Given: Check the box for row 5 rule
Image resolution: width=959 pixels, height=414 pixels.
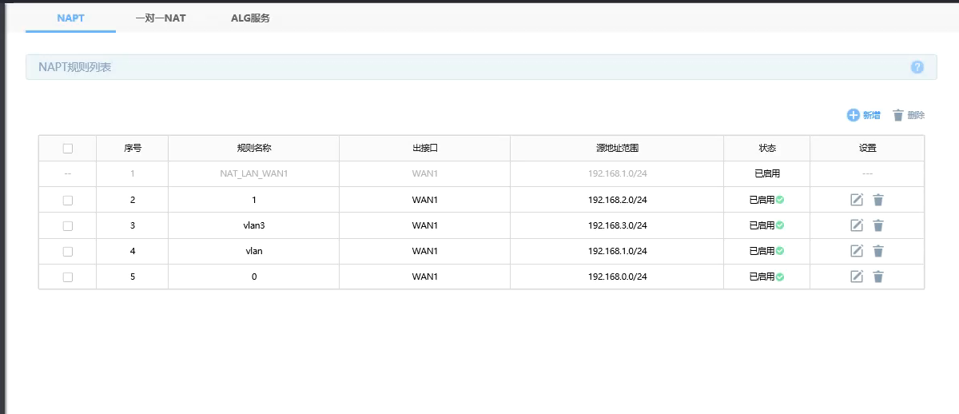Looking at the screenshot, I should (x=68, y=277).
